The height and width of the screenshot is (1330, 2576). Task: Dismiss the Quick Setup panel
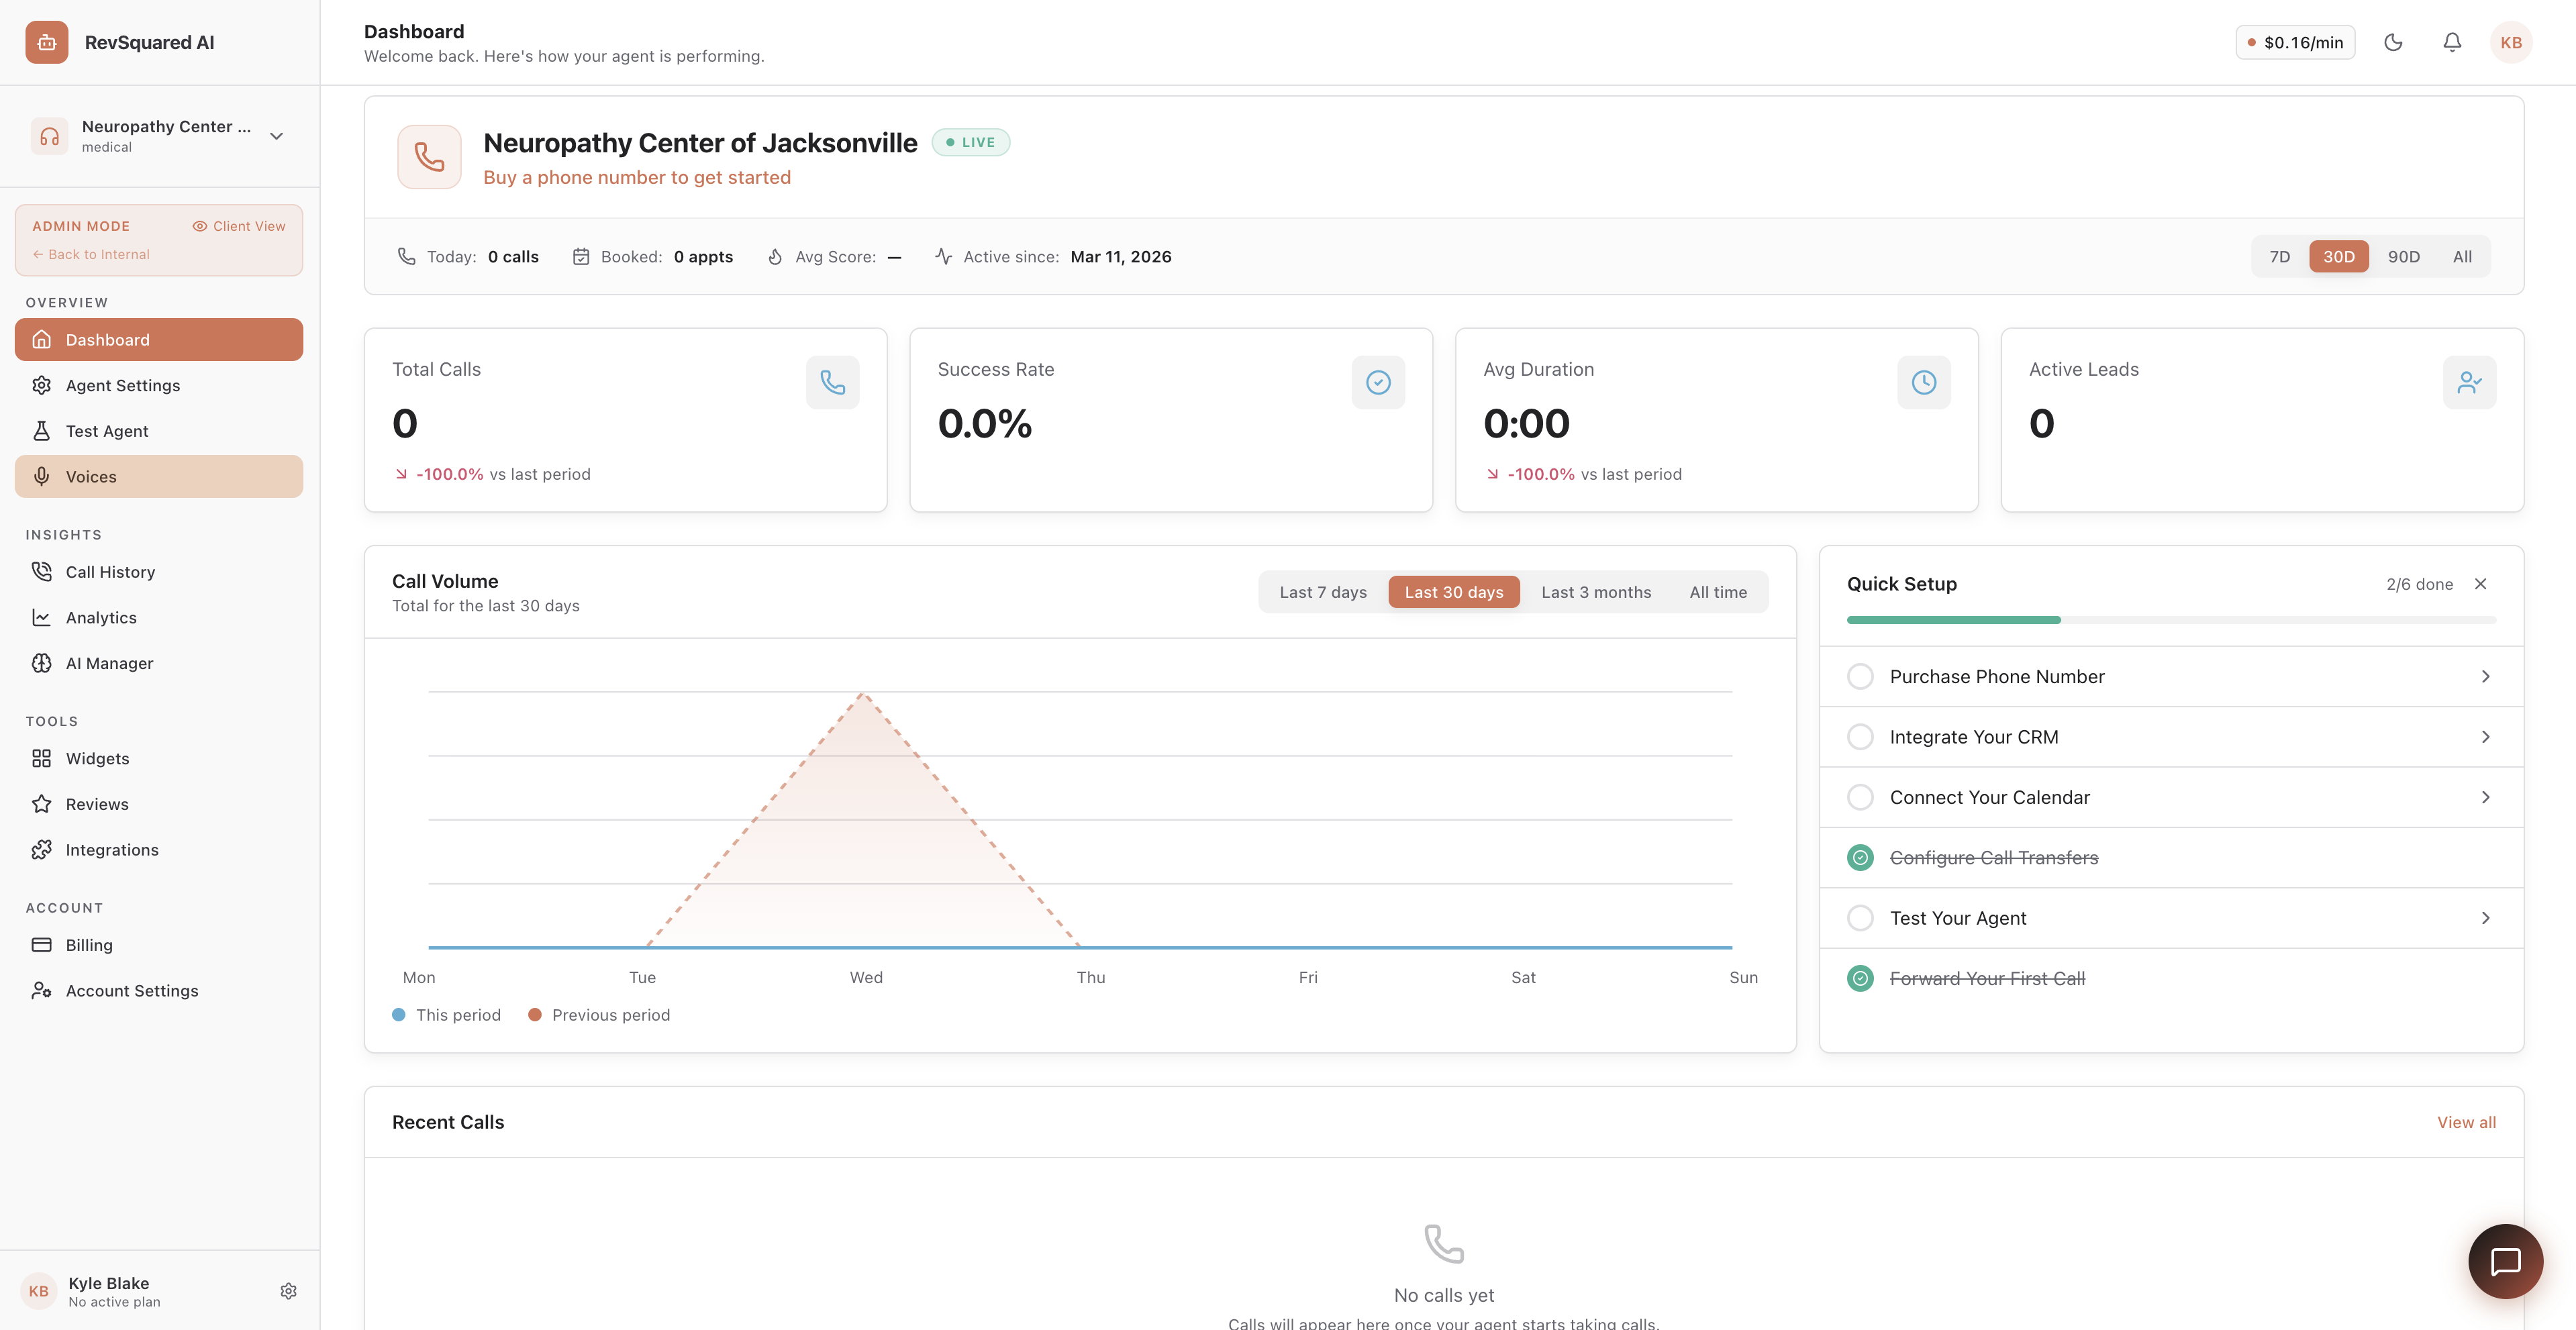coord(2481,584)
